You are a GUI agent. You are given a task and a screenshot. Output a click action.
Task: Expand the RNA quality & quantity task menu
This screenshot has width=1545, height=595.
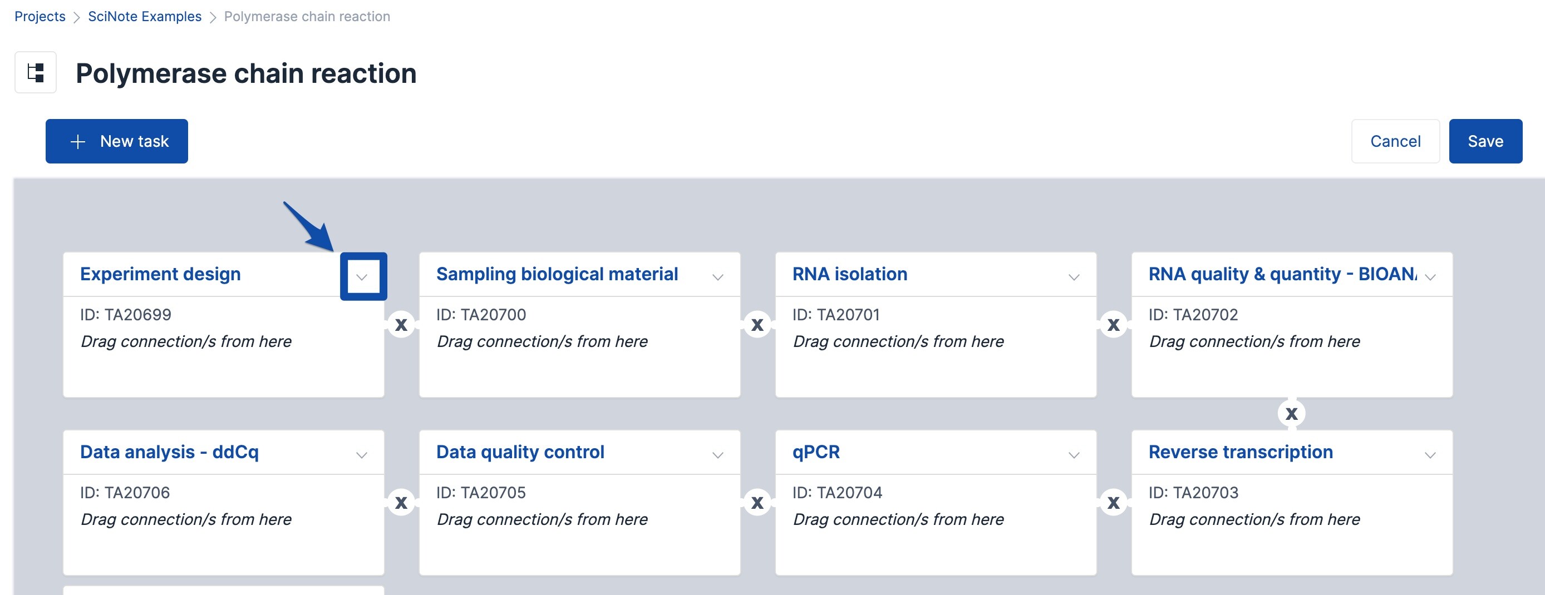coord(1430,277)
